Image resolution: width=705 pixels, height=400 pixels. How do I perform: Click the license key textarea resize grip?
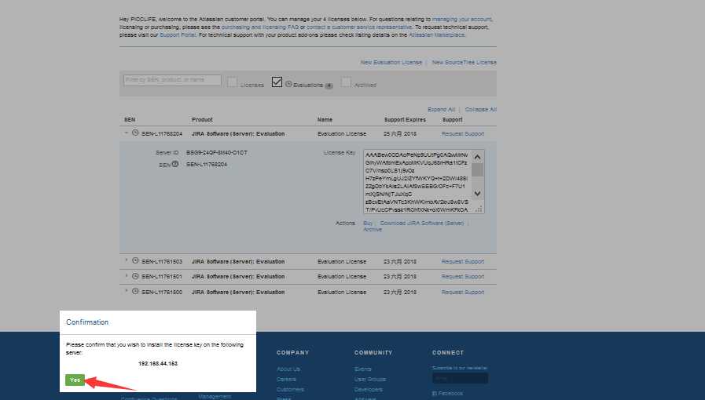(479, 209)
